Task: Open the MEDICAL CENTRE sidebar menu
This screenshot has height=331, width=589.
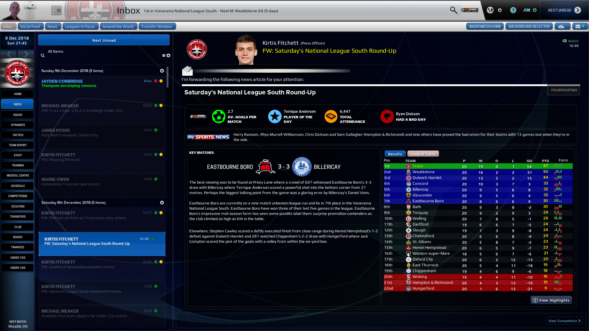Action: coord(17,175)
